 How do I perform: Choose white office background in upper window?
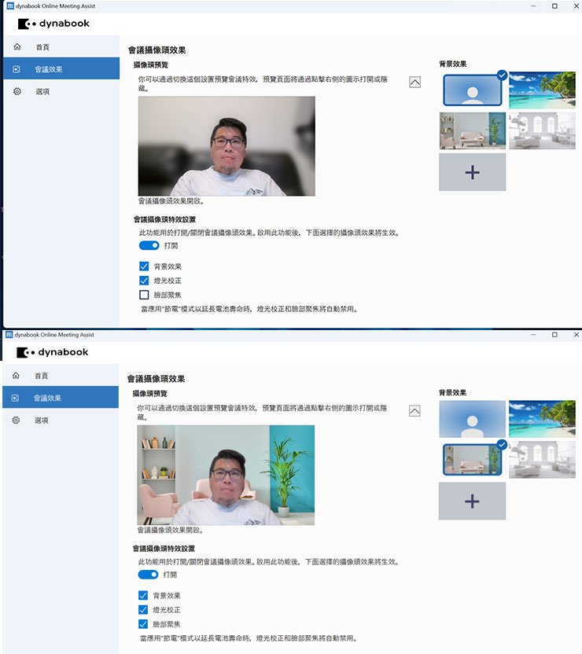pyautogui.click(x=542, y=130)
